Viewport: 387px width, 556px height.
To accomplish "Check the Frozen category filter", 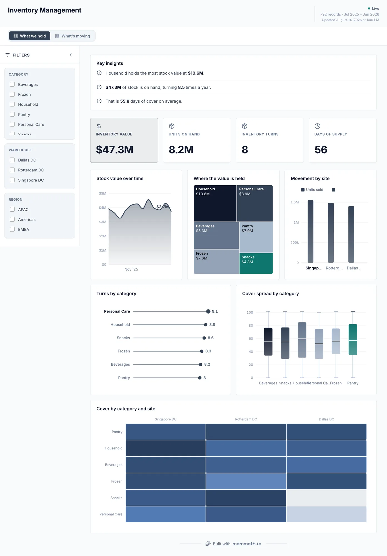I will pyautogui.click(x=12, y=94).
